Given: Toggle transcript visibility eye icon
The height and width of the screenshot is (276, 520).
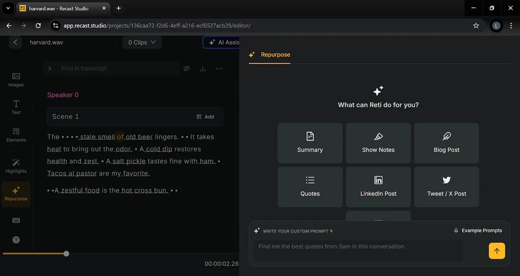Looking at the screenshot, I should pos(187,69).
